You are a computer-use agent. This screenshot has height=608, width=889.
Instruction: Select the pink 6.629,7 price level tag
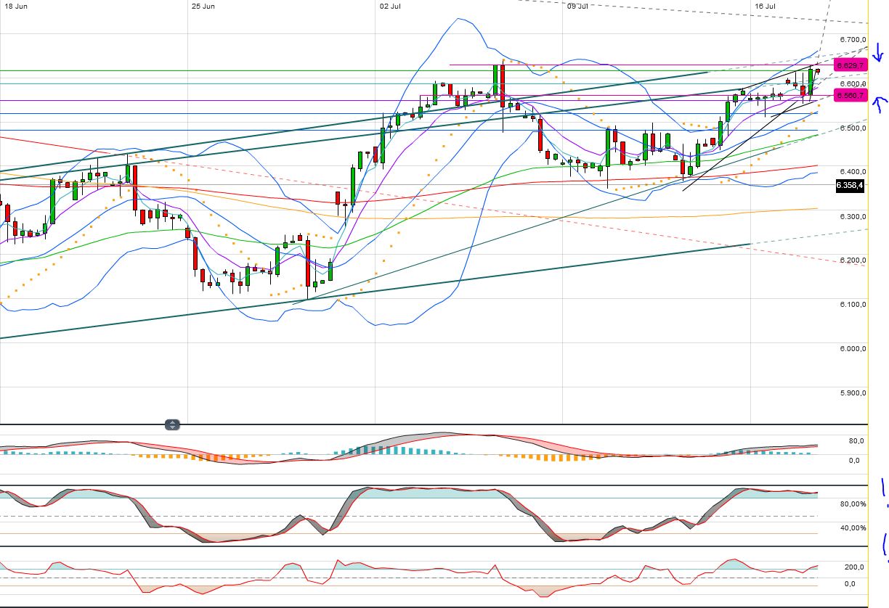coord(851,65)
